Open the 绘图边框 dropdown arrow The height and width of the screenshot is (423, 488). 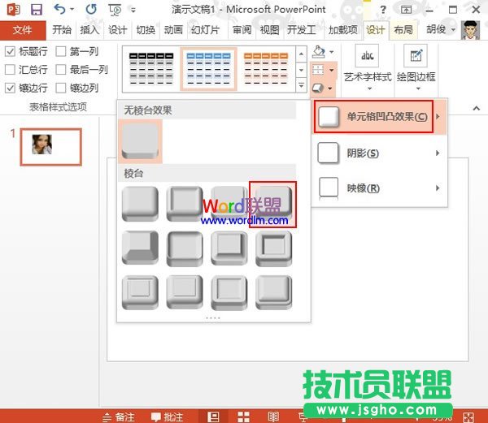click(418, 88)
